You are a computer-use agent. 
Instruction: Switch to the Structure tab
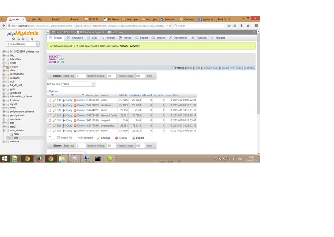click(x=75, y=38)
